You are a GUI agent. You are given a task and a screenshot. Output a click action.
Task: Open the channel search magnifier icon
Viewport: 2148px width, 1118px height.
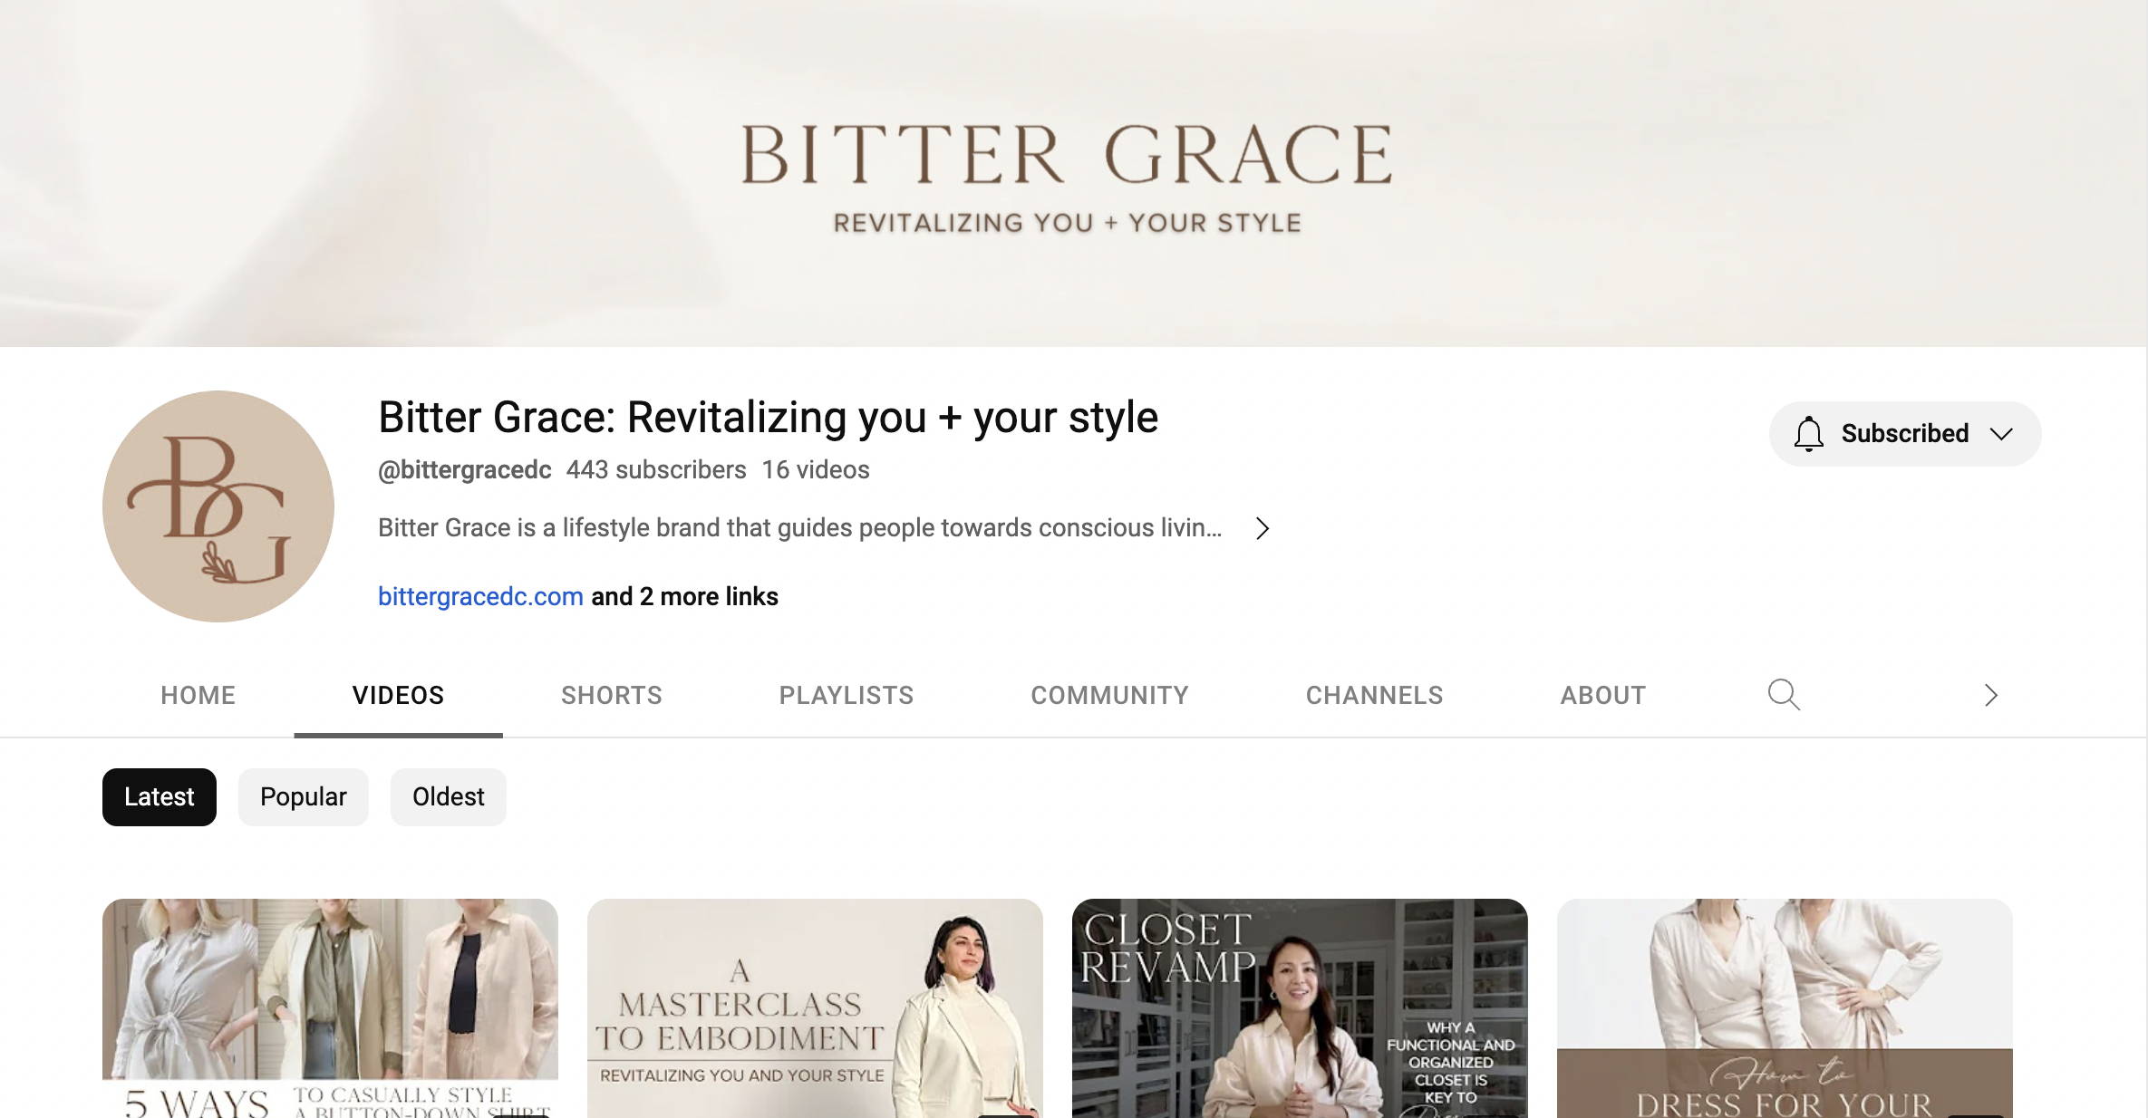point(1784,695)
